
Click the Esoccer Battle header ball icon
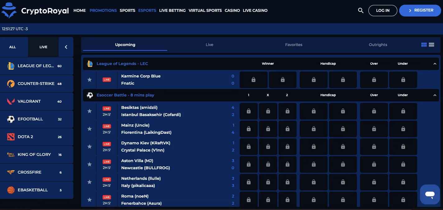click(x=90, y=95)
